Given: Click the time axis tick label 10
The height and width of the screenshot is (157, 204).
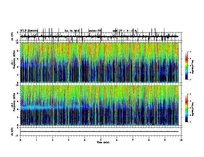Looking at the screenshot, I should tap(181, 140).
